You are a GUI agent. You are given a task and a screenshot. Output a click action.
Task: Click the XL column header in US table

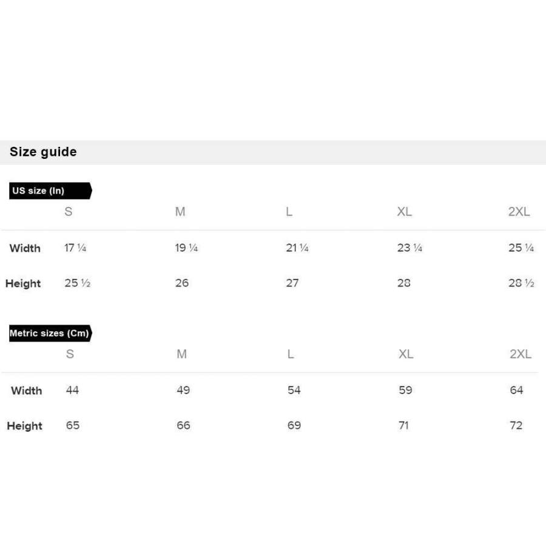point(404,212)
